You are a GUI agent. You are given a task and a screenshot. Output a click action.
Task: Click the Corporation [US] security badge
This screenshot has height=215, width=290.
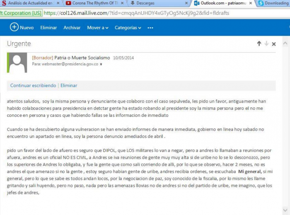(21, 13)
